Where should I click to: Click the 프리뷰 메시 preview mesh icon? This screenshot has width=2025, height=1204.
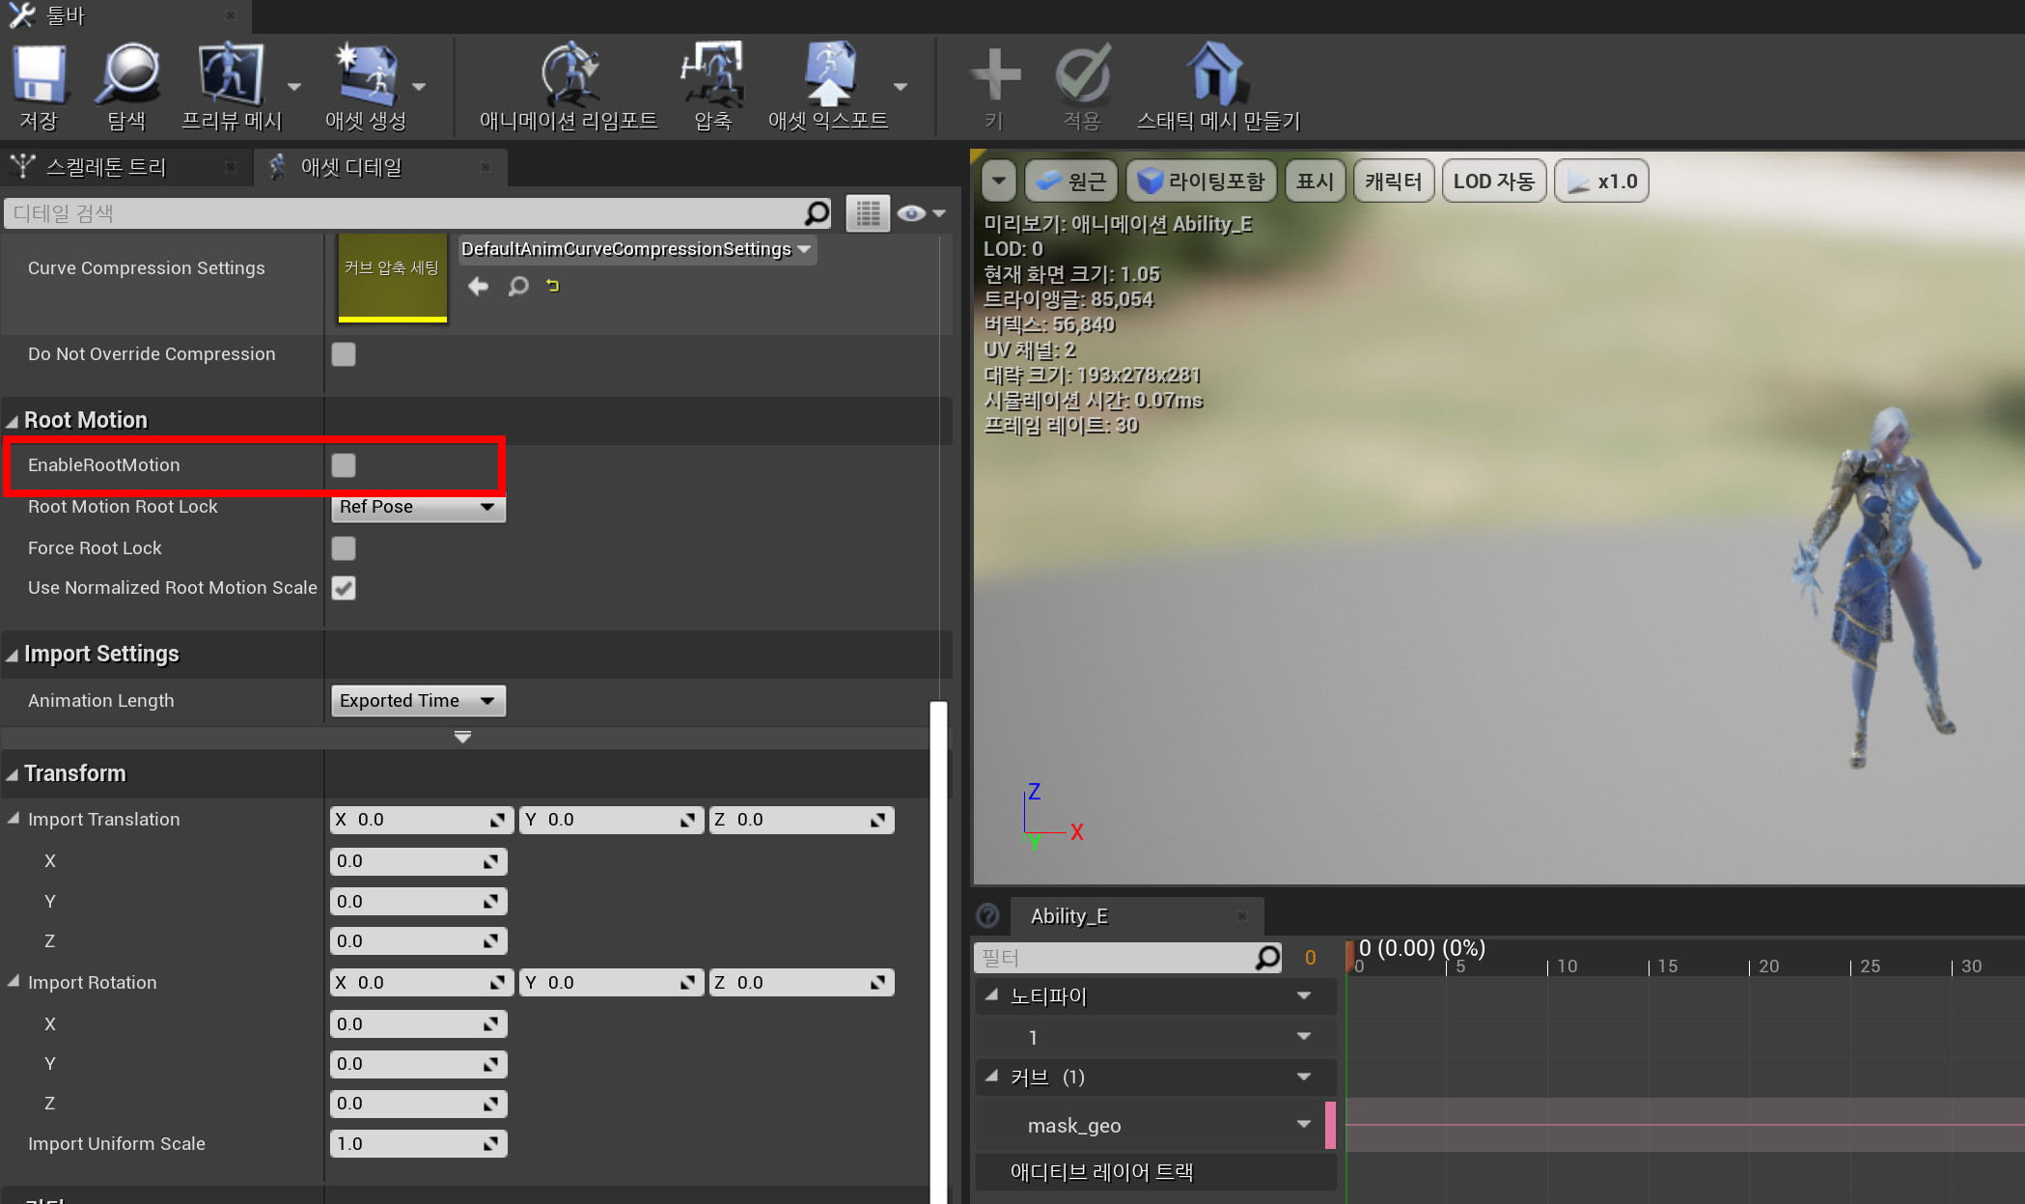point(230,74)
